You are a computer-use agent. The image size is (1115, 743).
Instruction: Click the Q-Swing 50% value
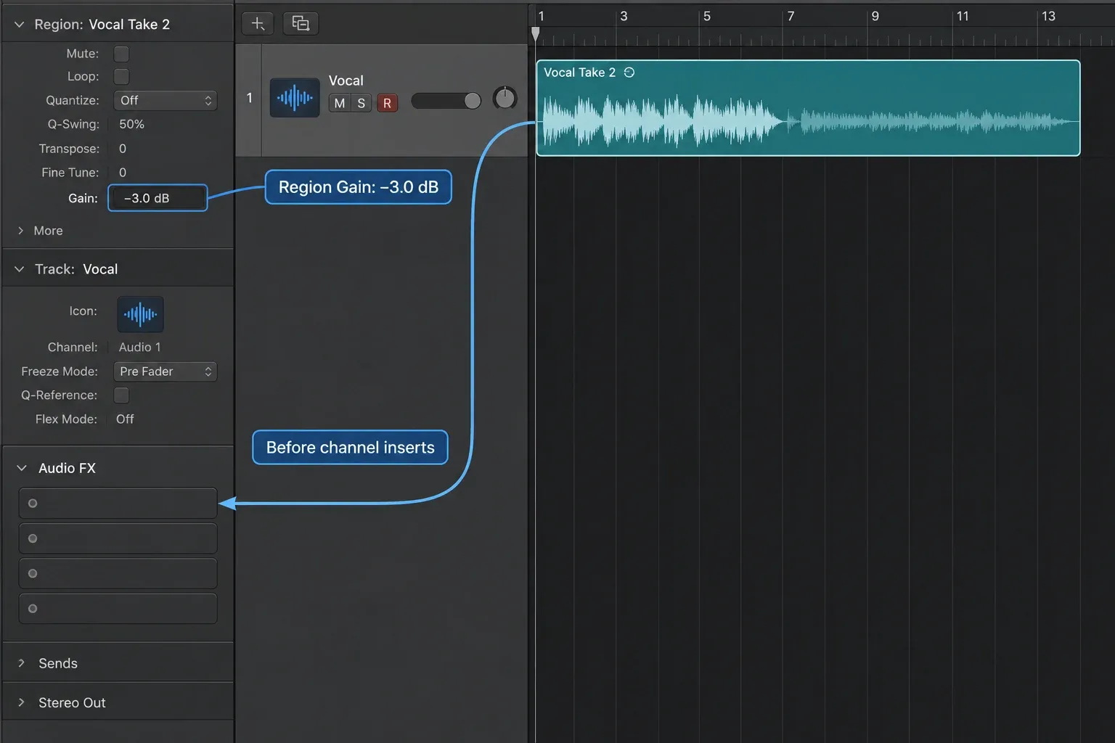pyautogui.click(x=131, y=124)
